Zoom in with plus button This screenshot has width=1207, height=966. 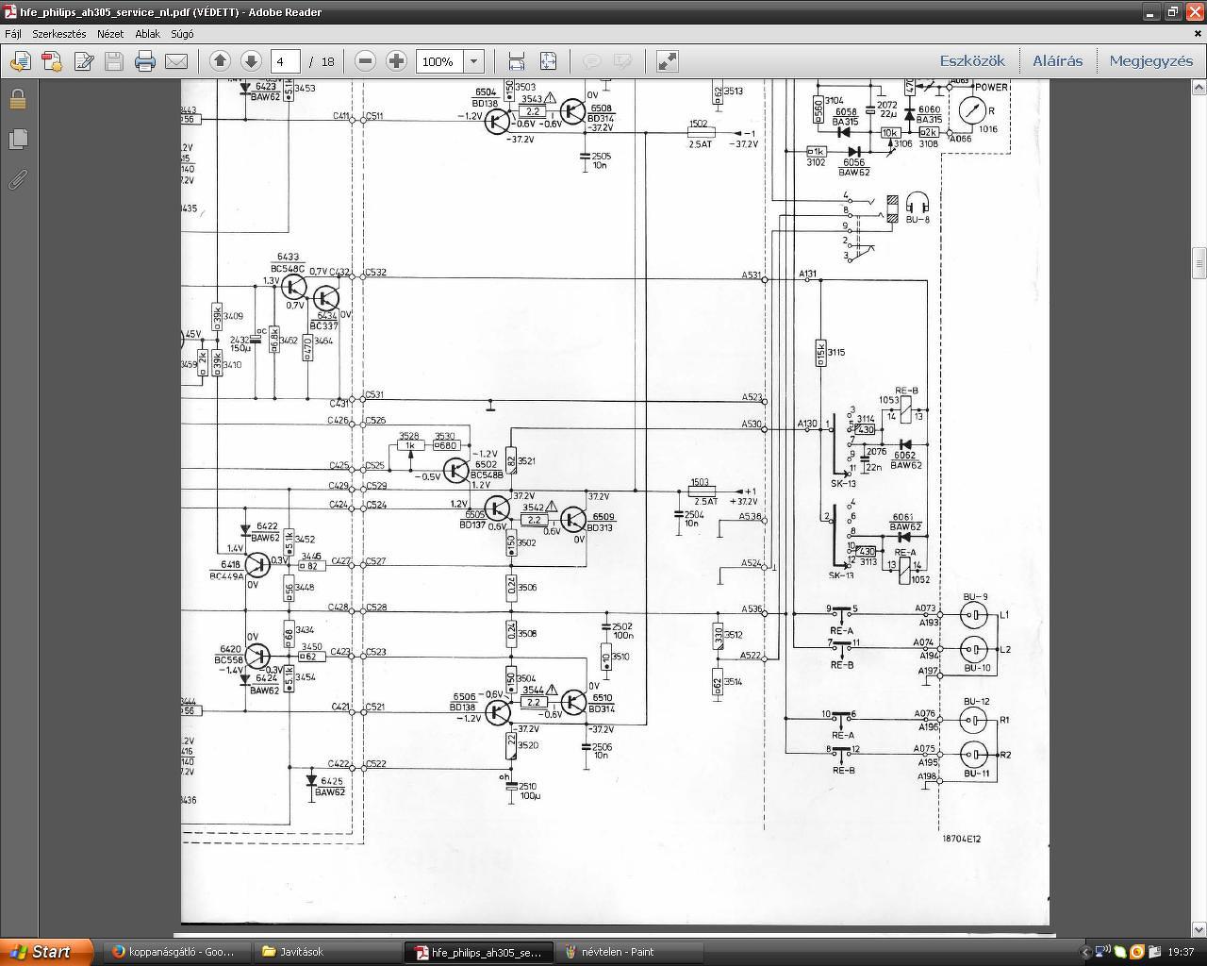click(x=397, y=61)
